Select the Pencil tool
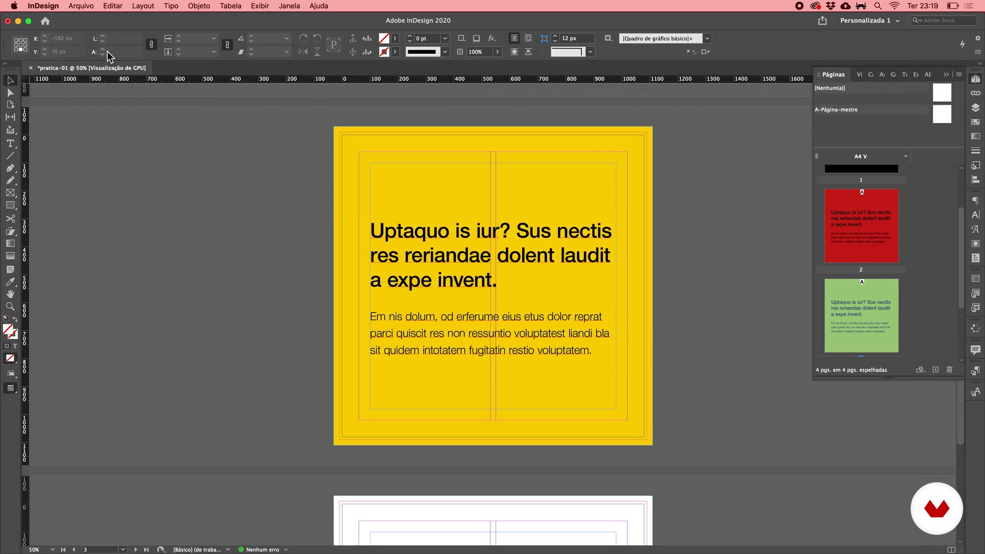985x554 pixels. click(10, 180)
